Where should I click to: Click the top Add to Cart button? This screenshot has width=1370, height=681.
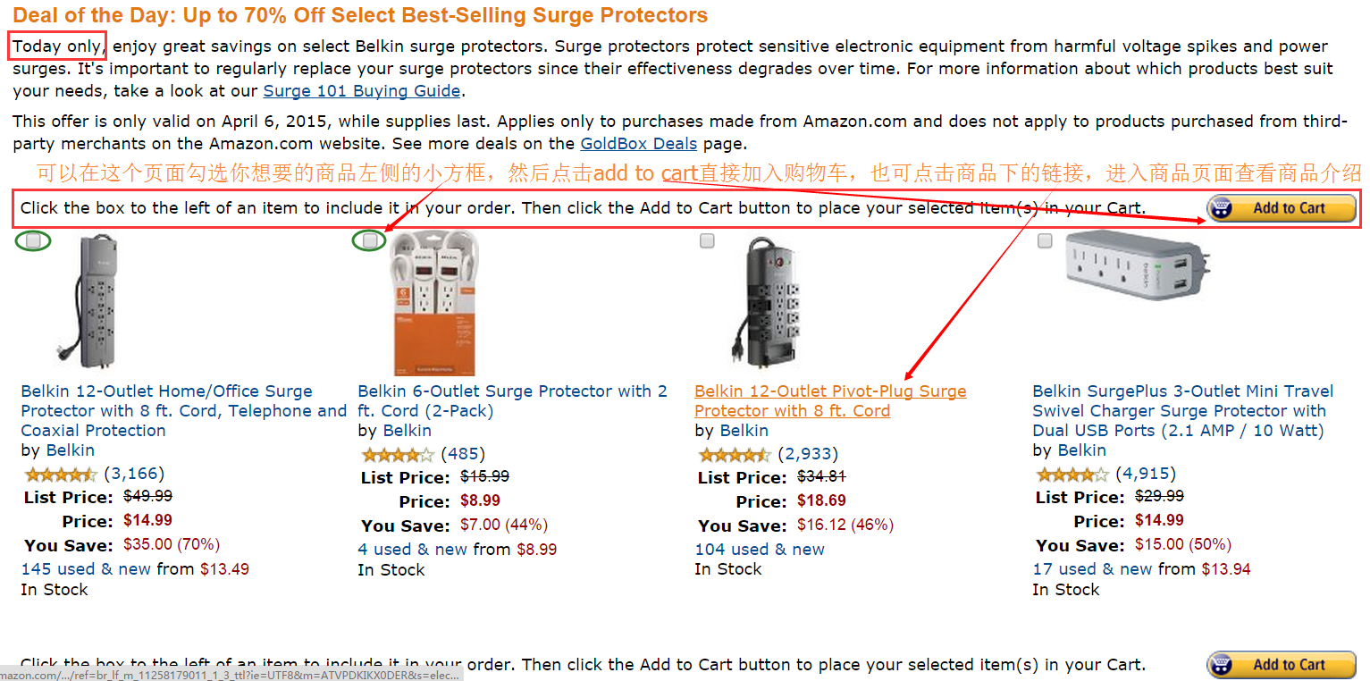tap(1282, 208)
